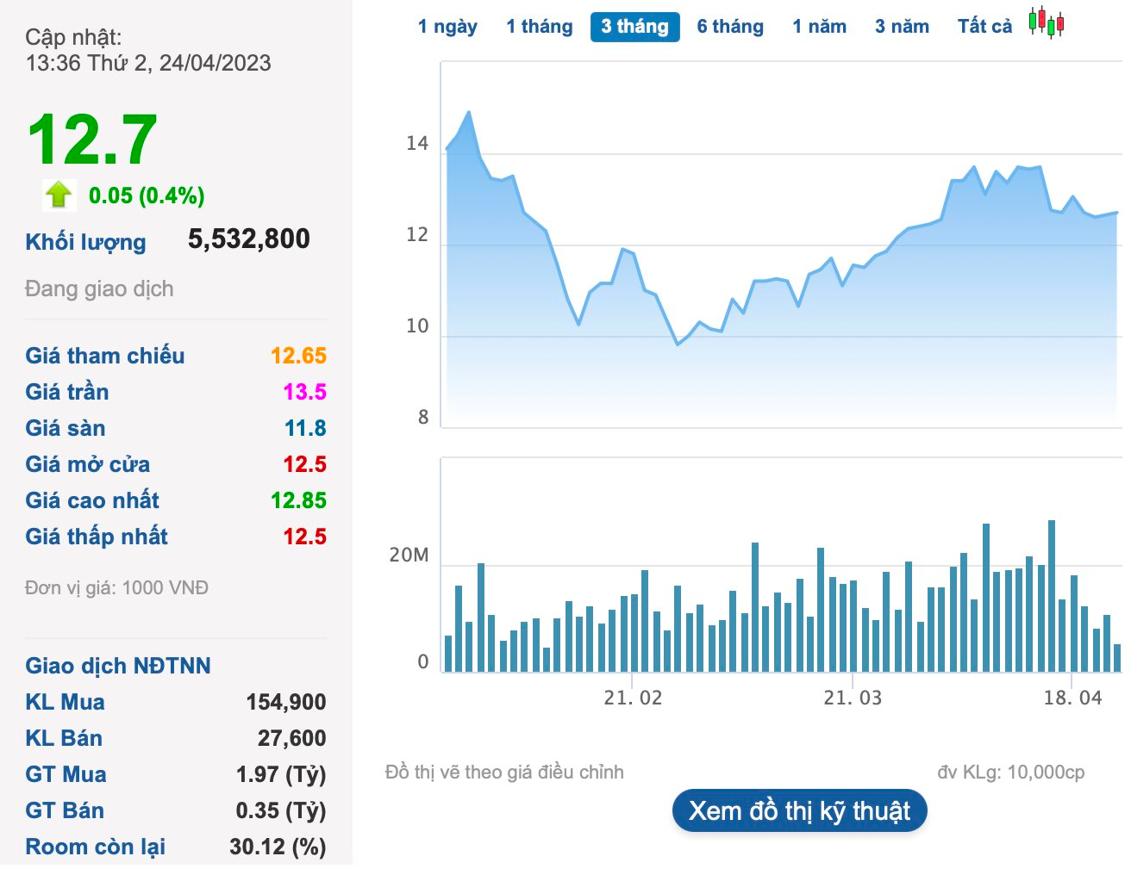Screen dimensions: 1131x875
Task: Click the Đơn vị giá: 1000 VNĐ note
Action: tap(116, 587)
